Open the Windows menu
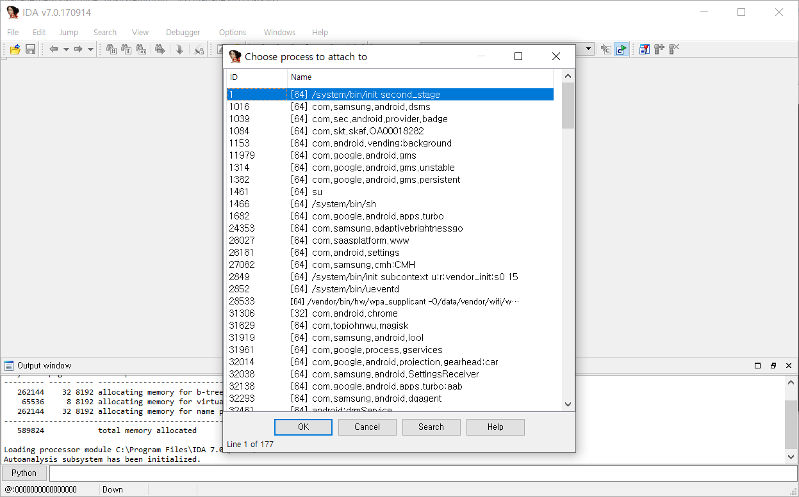This screenshot has width=799, height=497. click(280, 32)
